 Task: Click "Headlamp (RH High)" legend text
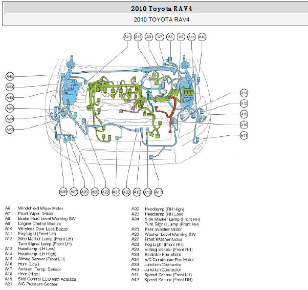(164, 209)
